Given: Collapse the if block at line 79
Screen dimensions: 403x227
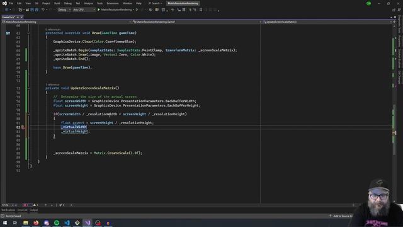Looking at the screenshot, I should [28, 114].
